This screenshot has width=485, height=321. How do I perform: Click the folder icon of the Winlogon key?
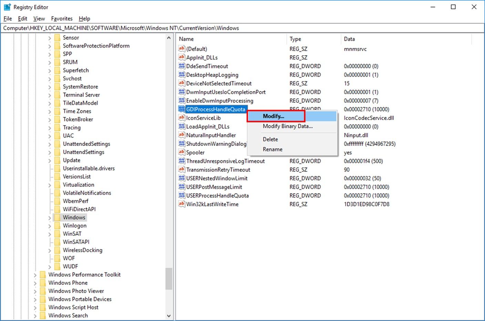coord(57,225)
